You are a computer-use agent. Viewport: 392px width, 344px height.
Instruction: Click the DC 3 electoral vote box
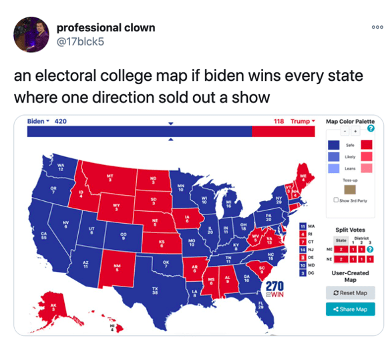303,273
